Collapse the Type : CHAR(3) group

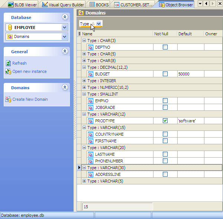click(x=84, y=41)
